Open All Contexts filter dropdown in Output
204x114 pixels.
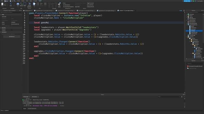[35, 97]
